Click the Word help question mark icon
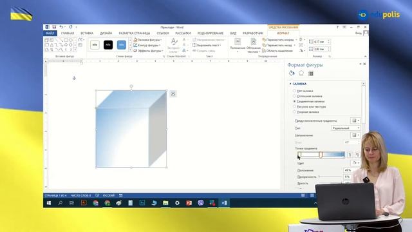This screenshot has width=412, height=232. (337, 27)
